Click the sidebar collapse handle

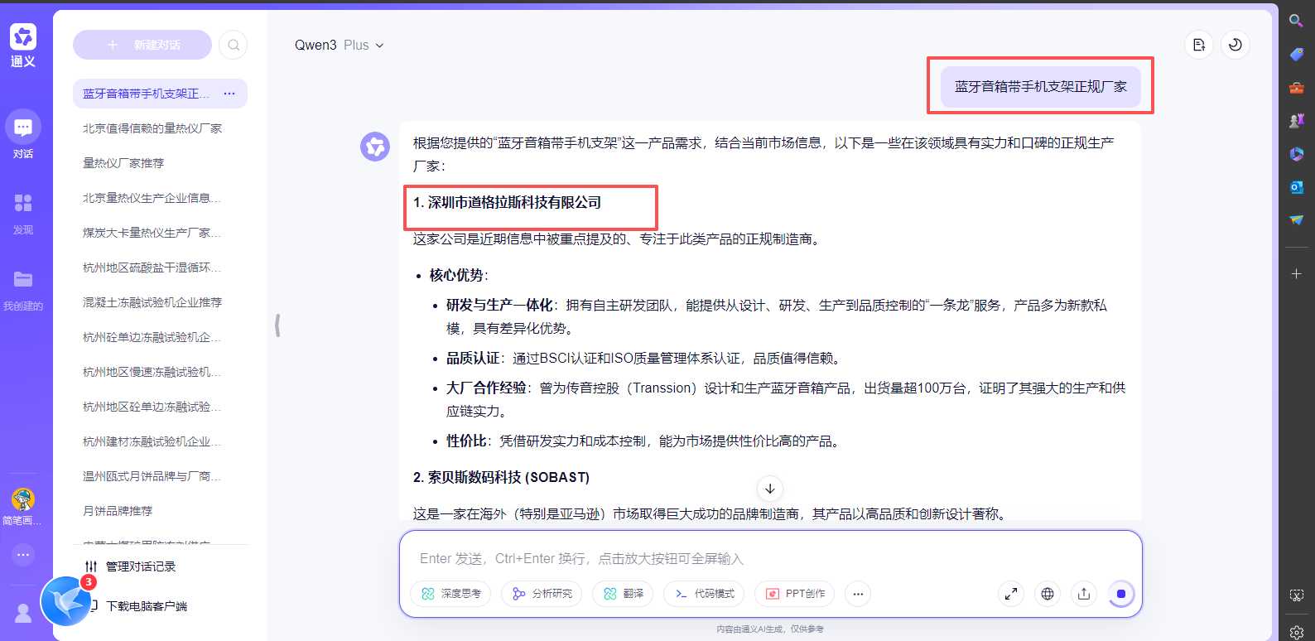277,325
